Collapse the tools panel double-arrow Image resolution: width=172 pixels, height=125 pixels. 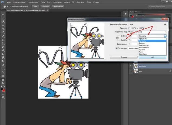2,10
